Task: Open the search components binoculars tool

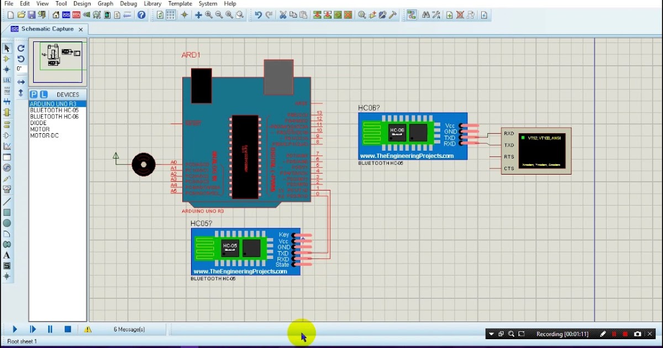Action: click(x=427, y=14)
